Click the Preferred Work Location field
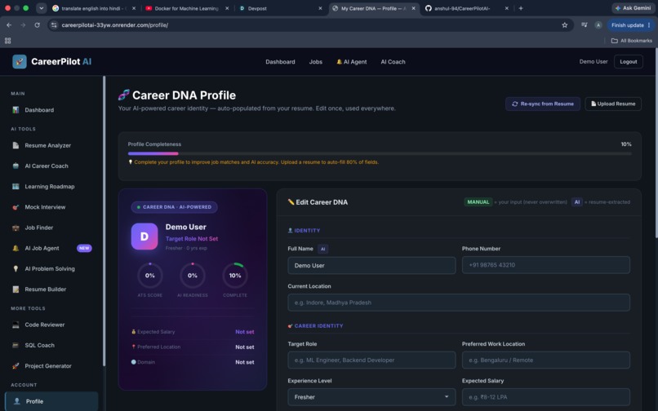 [x=545, y=360]
